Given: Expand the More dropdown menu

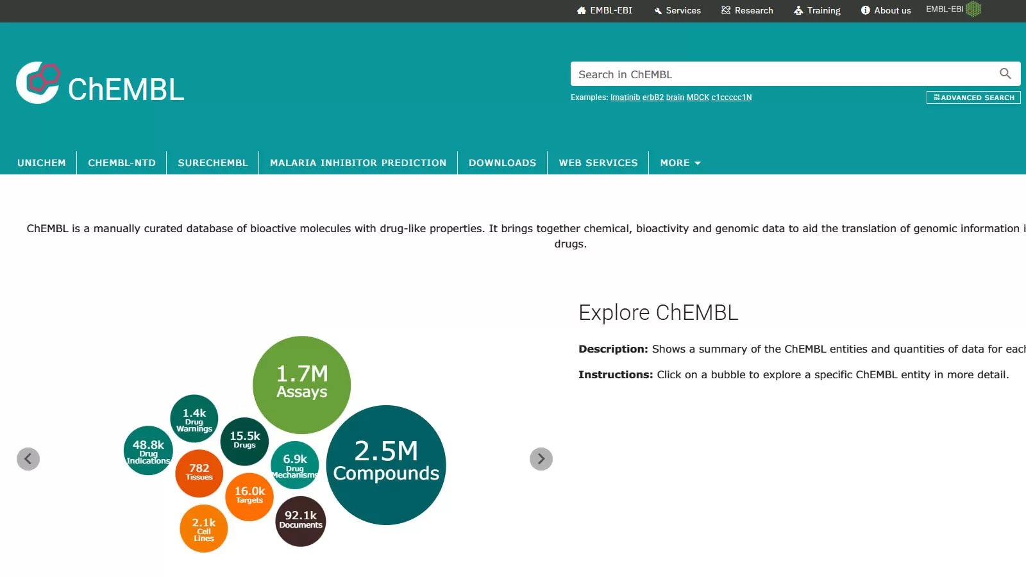Looking at the screenshot, I should pos(680,163).
